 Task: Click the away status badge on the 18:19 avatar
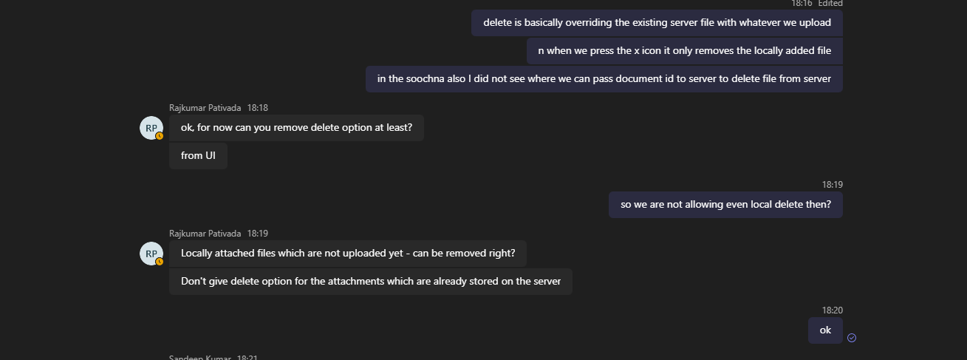click(160, 262)
